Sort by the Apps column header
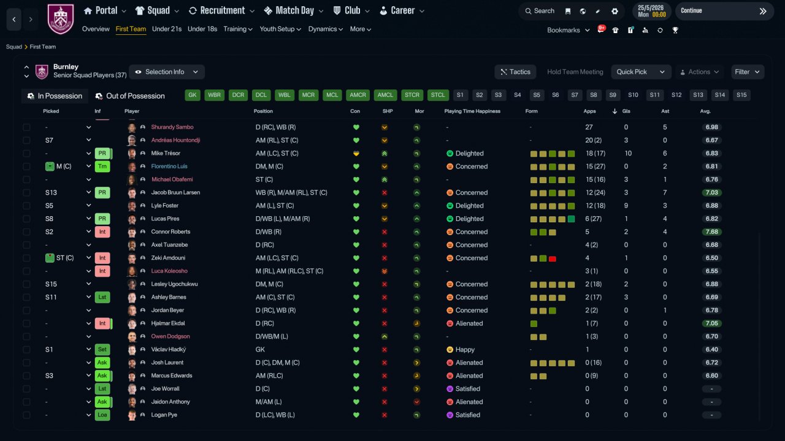 589,111
